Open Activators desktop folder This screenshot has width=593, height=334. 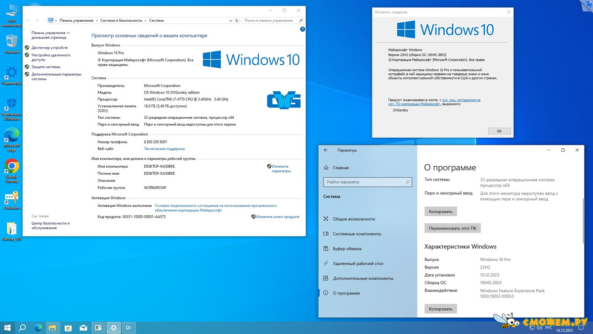11,200
